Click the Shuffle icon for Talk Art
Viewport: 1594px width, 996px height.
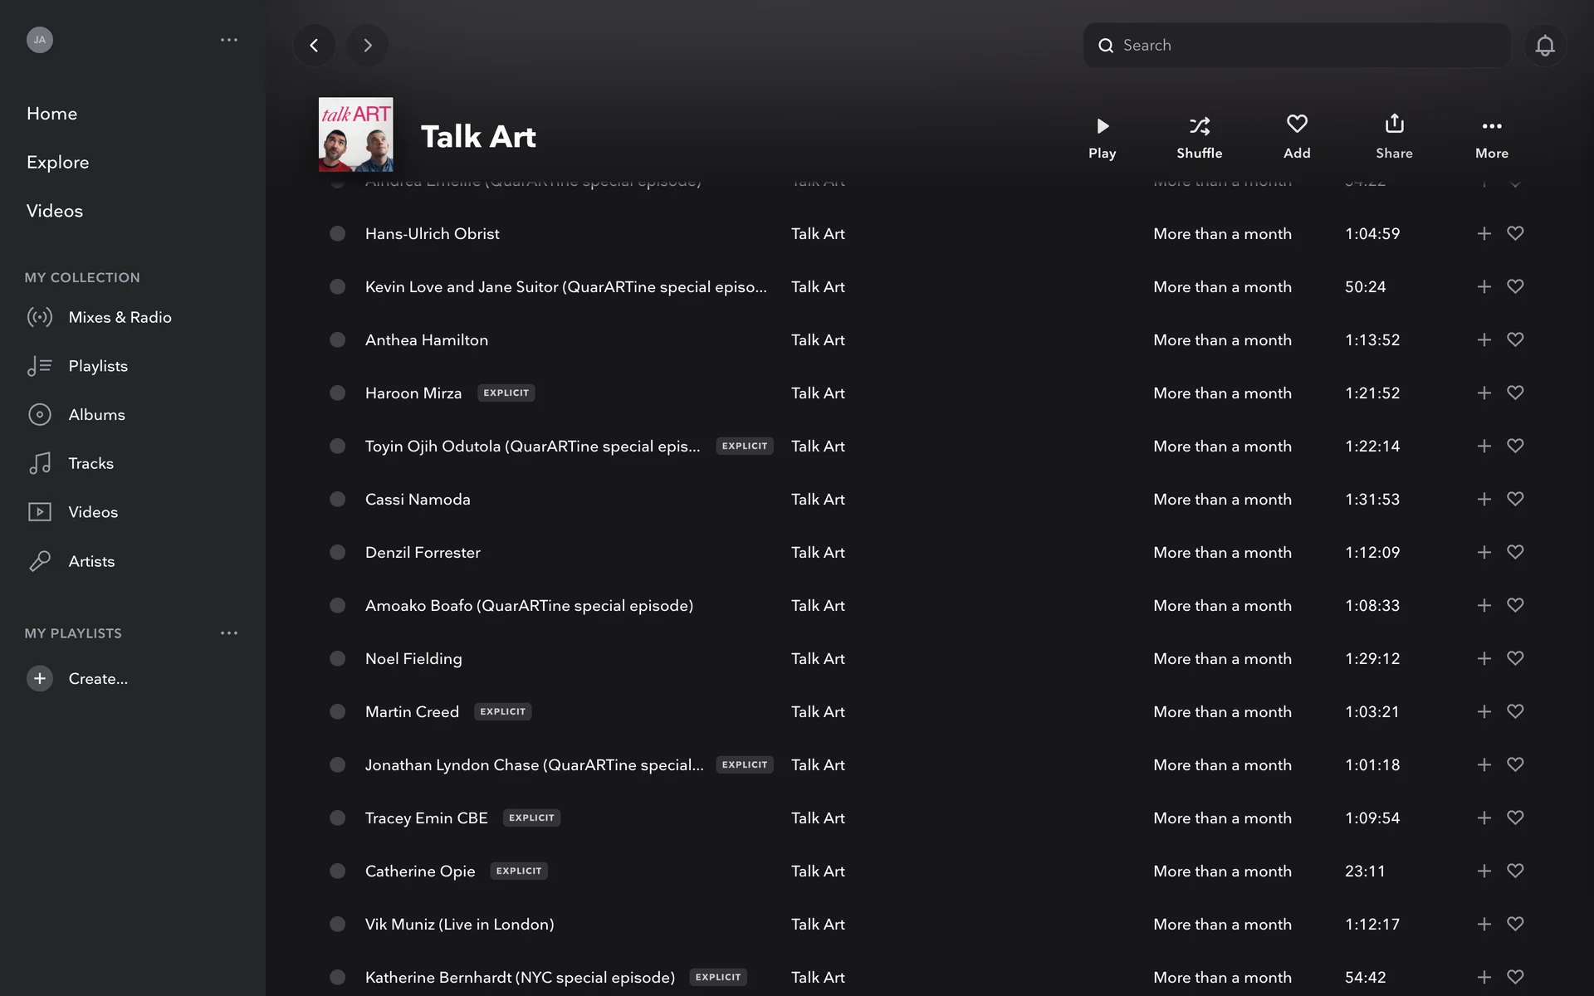click(1199, 126)
